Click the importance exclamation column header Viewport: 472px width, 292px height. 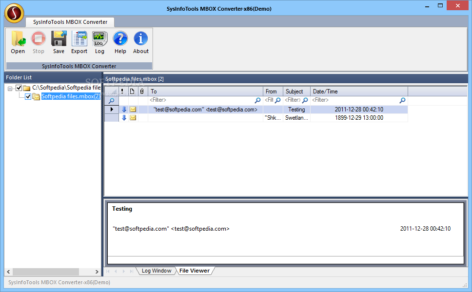(x=122, y=91)
